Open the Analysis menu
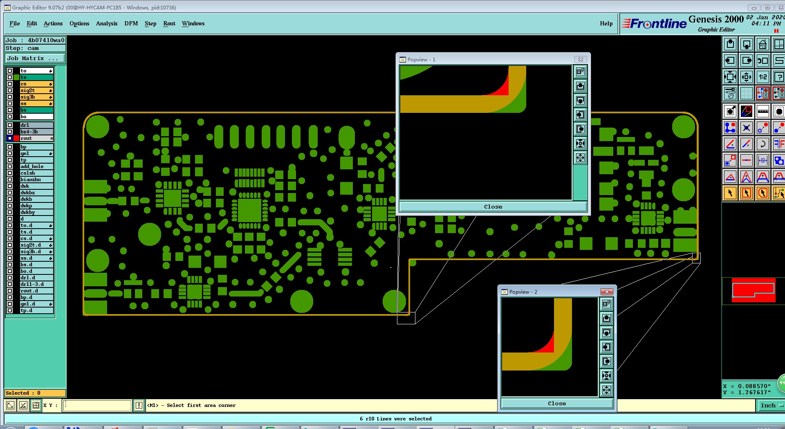This screenshot has height=429, width=785. click(107, 23)
